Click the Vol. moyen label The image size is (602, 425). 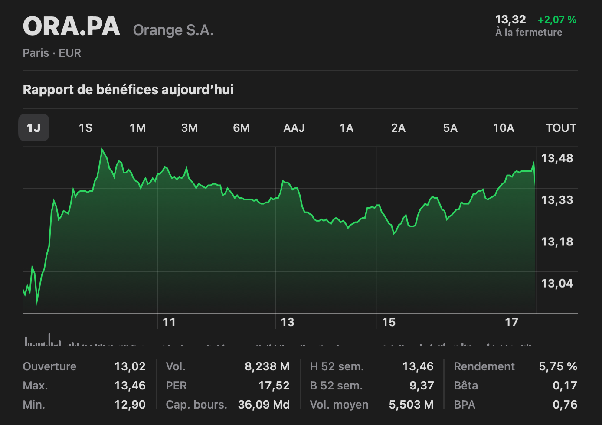point(339,405)
